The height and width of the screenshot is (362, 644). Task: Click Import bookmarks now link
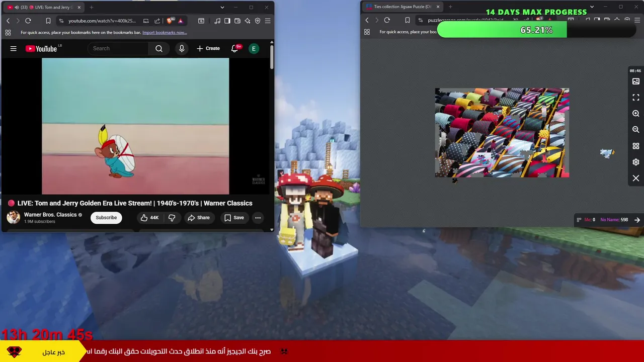click(x=165, y=32)
